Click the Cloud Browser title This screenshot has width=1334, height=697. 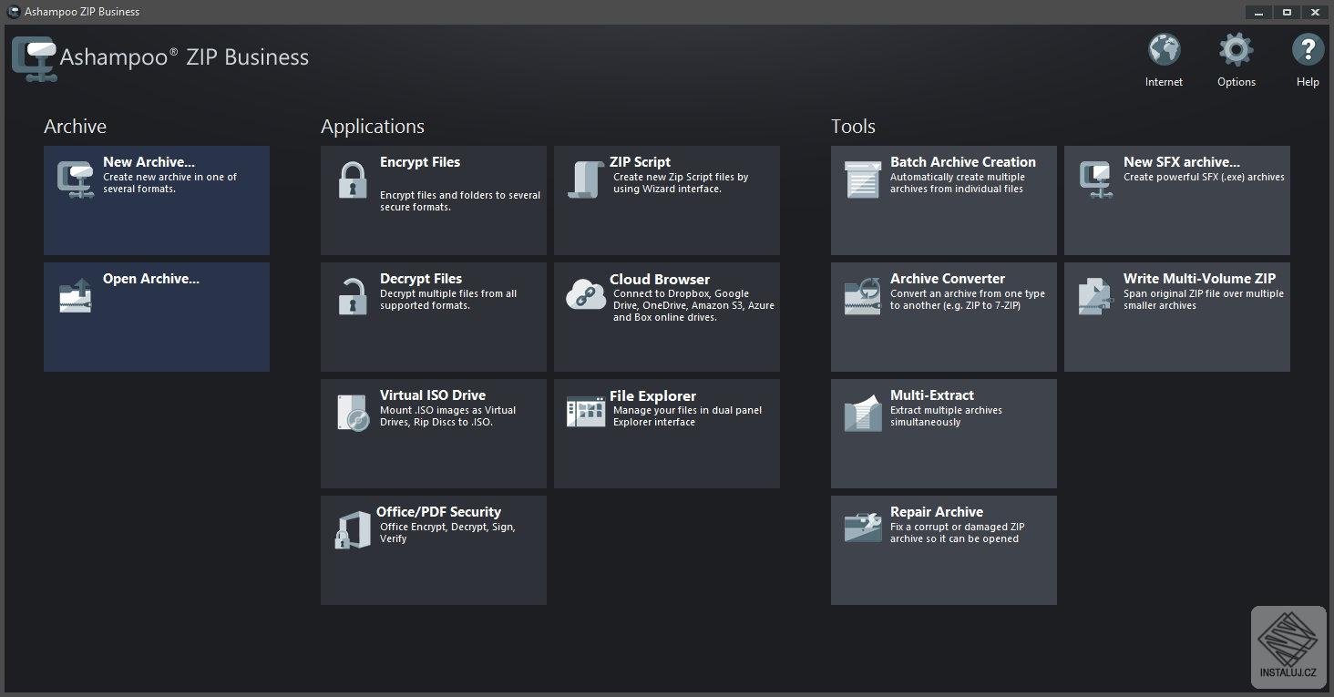pos(660,280)
